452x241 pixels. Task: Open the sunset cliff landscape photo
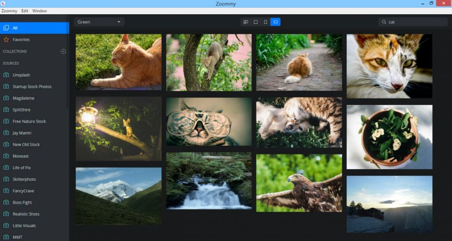tap(389, 204)
